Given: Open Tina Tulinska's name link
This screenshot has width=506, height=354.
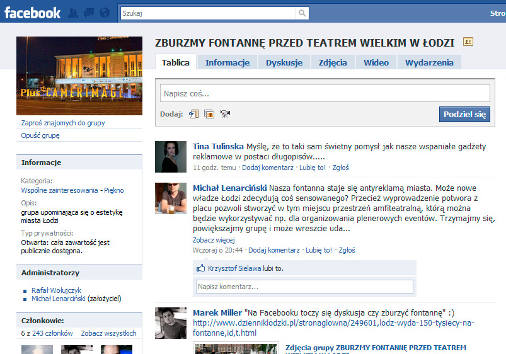Looking at the screenshot, I should click(218, 146).
